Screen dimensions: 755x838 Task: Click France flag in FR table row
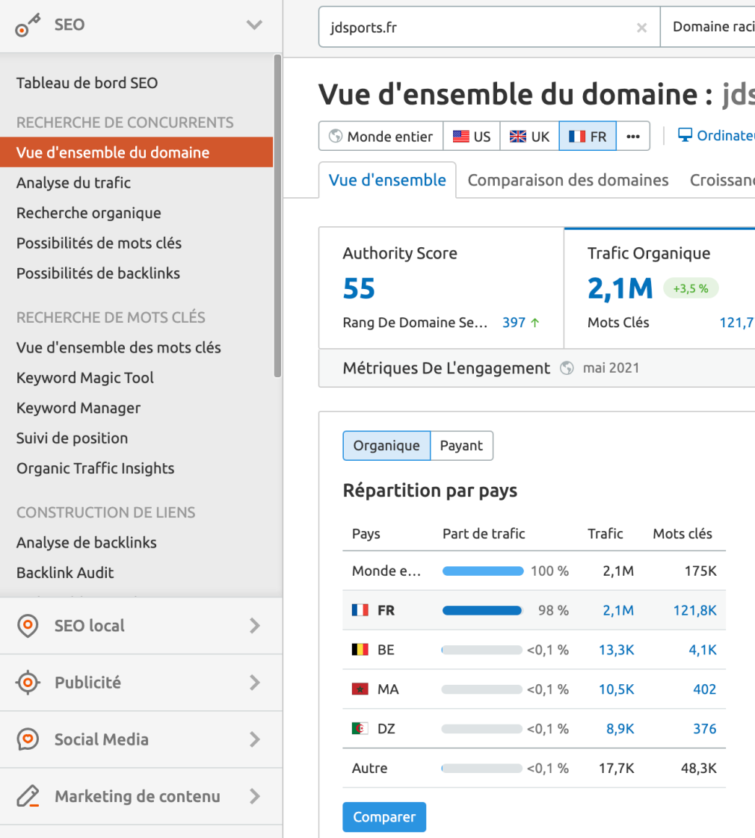tap(360, 610)
